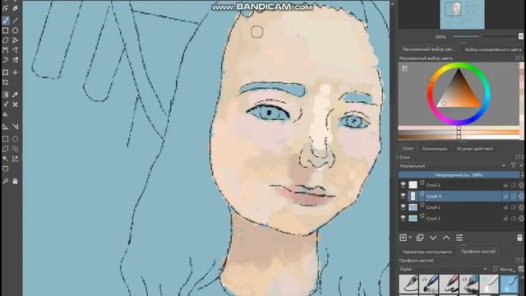This screenshot has height=296, width=526.
Task: Select the Freehand Brush tool
Action: coord(6,21)
